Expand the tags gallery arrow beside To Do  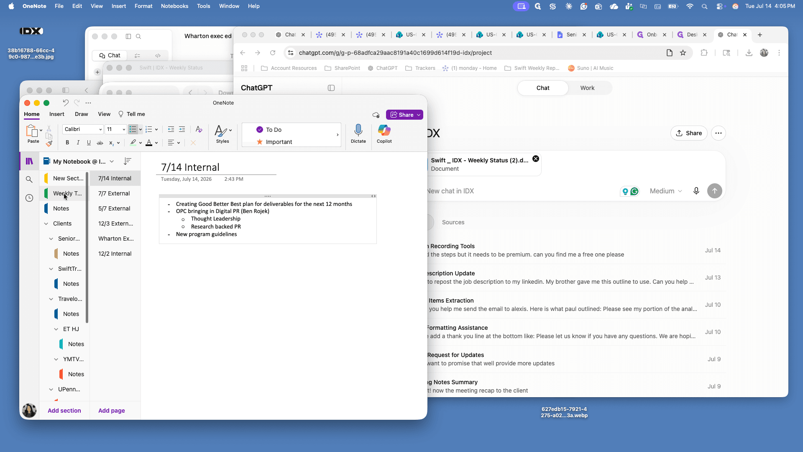click(337, 135)
